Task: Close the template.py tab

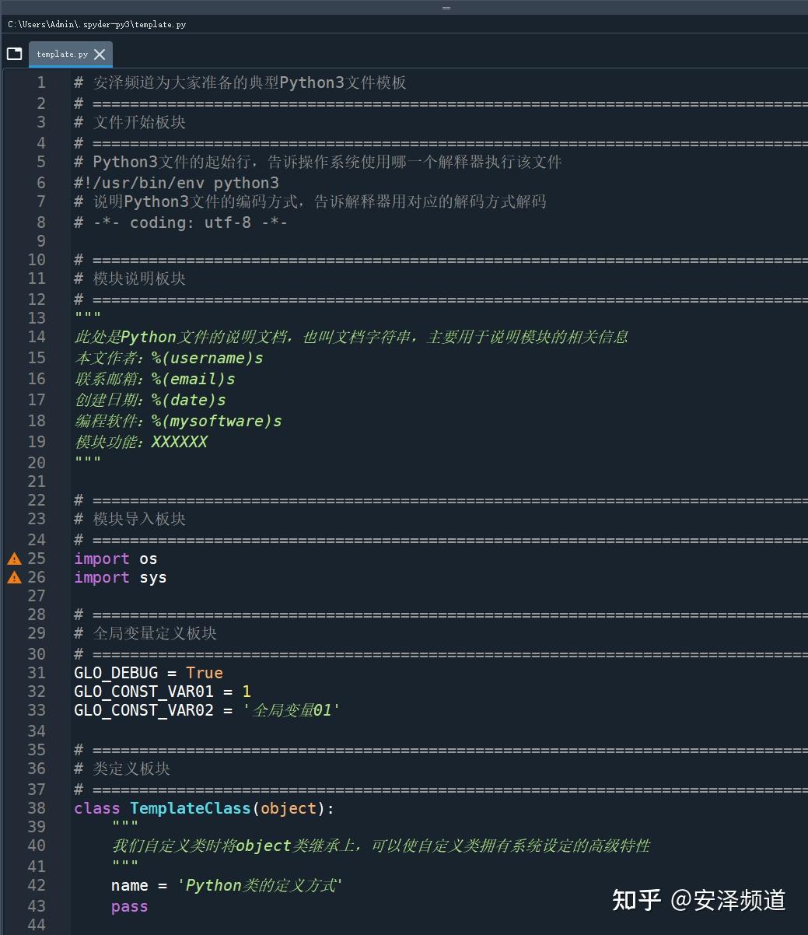Action: [x=100, y=54]
